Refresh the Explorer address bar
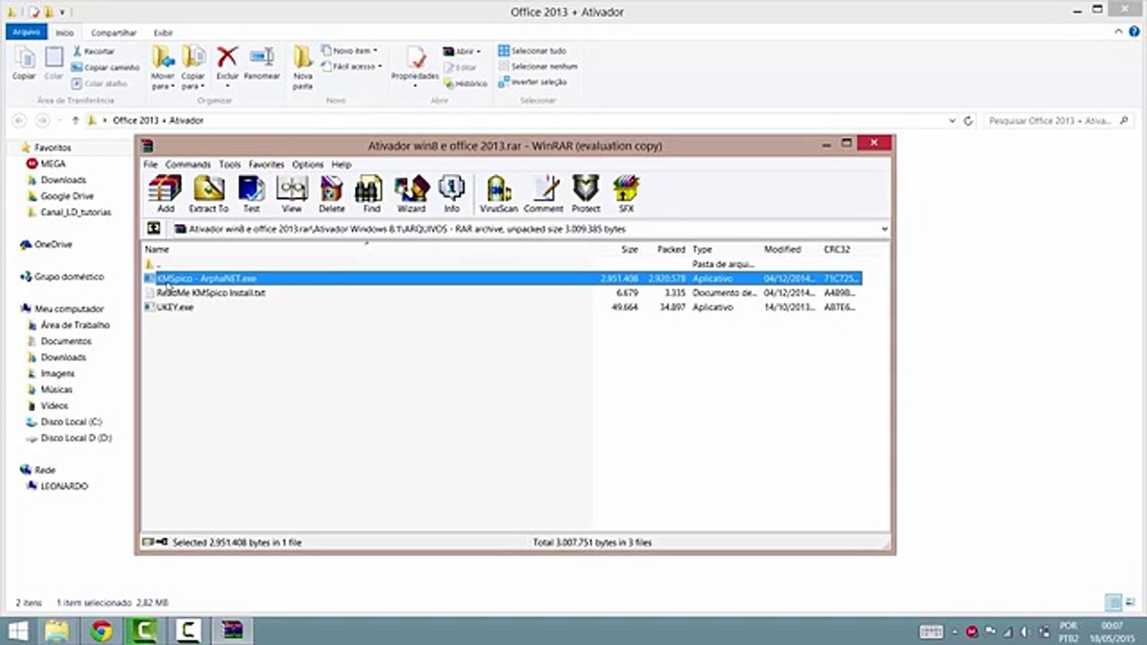Image resolution: width=1147 pixels, height=645 pixels. tap(968, 120)
